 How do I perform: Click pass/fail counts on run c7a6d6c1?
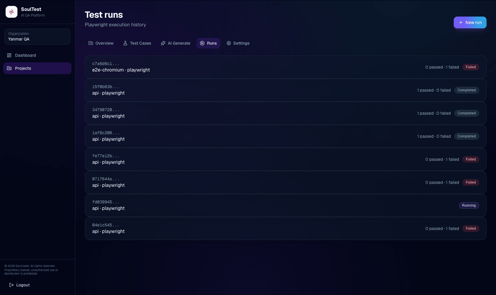pos(442,67)
